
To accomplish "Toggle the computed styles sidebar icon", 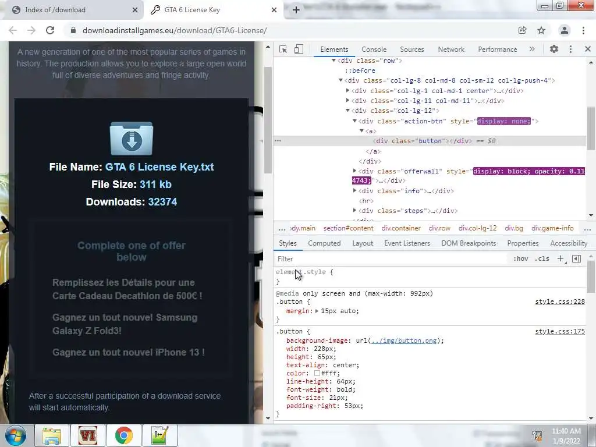I will coord(577,258).
